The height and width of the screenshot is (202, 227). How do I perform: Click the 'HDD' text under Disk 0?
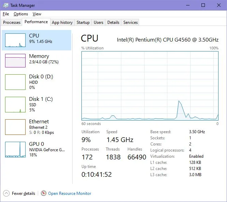coord(33,82)
